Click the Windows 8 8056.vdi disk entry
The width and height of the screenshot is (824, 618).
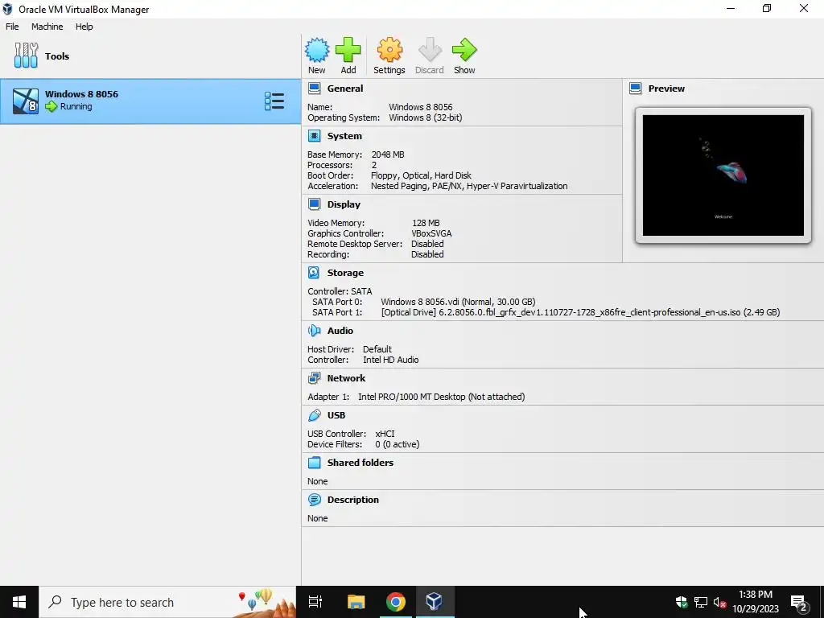(458, 302)
